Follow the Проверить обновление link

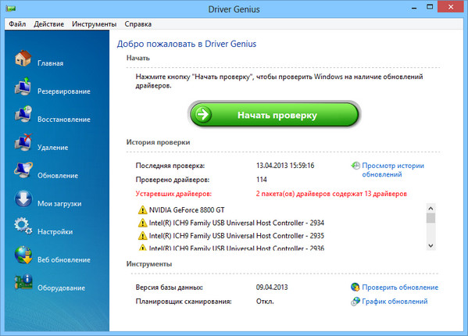point(400,288)
